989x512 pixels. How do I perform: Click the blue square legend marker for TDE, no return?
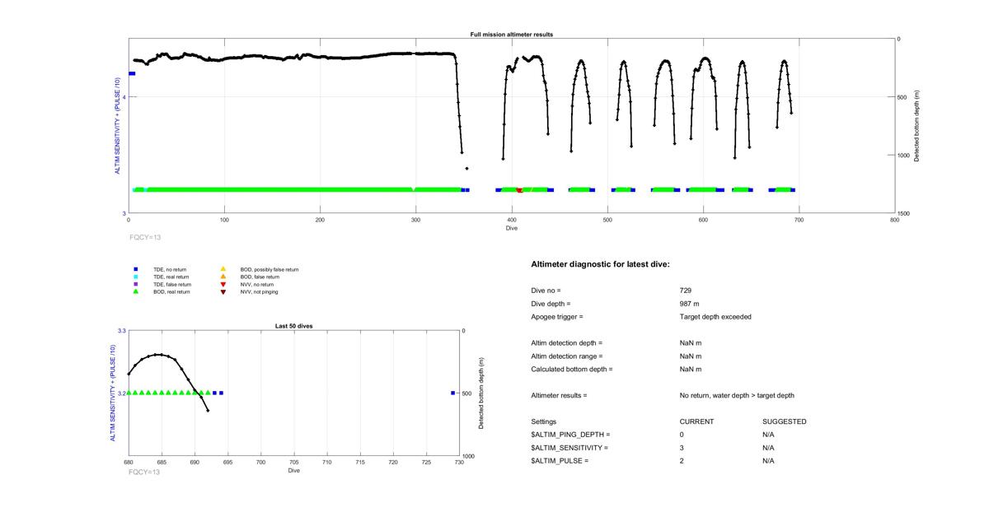pyautogui.click(x=136, y=269)
